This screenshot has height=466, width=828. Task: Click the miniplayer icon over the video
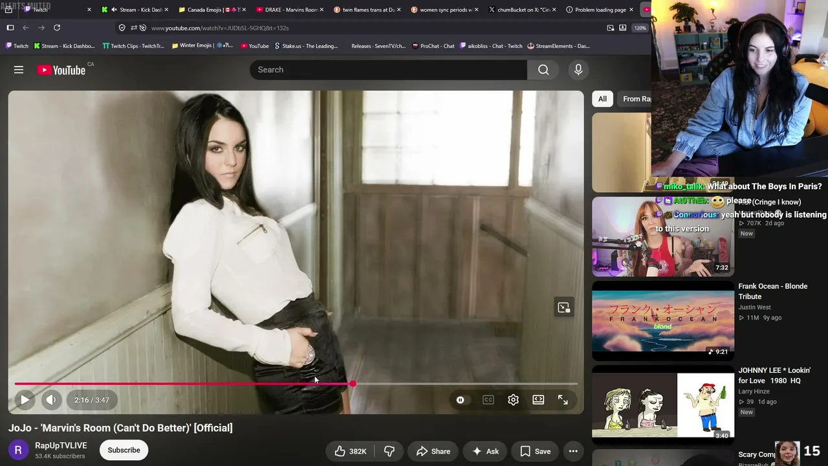(x=563, y=307)
